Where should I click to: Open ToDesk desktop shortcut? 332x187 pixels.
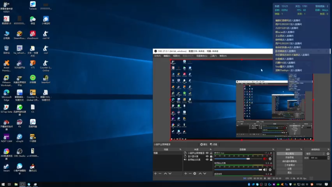point(33,6)
